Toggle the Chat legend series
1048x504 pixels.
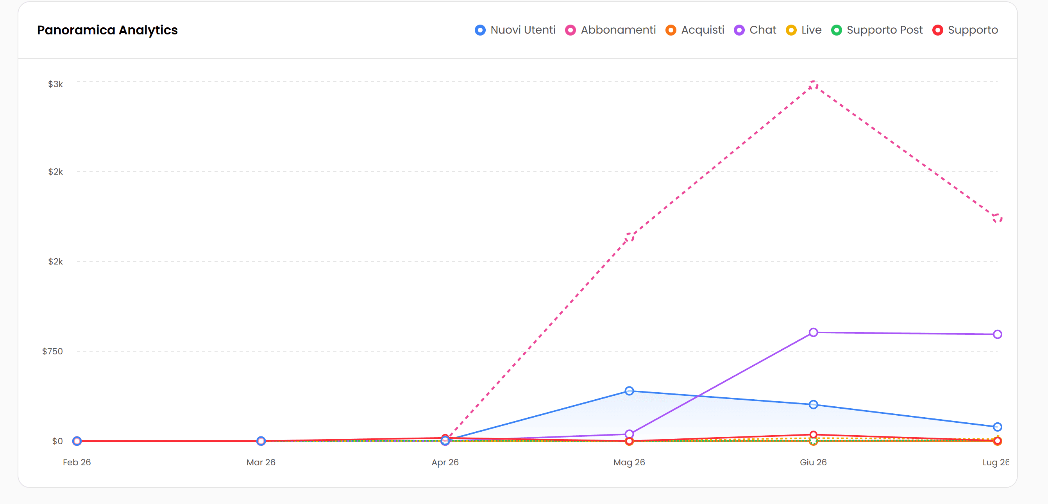755,30
